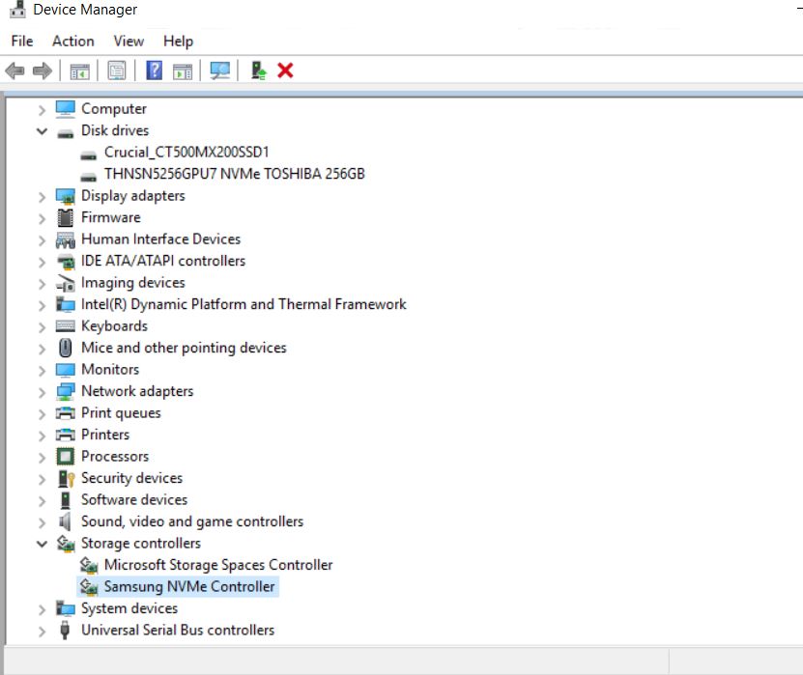Viewport: 803px width, 675px height.
Task: Click the System devices folder icon
Action: click(65, 608)
